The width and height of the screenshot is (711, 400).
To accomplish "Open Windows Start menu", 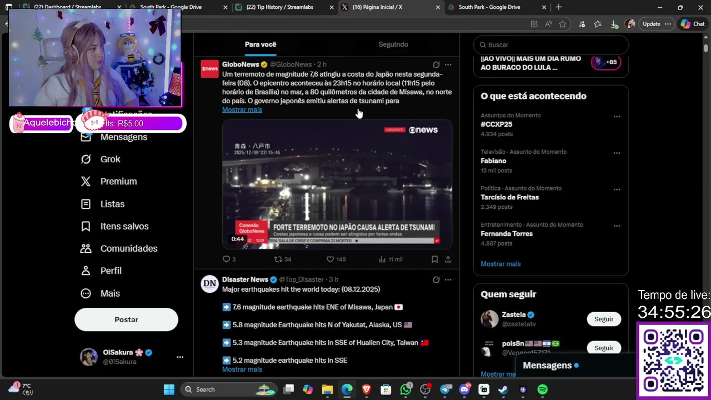I will [169, 389].
